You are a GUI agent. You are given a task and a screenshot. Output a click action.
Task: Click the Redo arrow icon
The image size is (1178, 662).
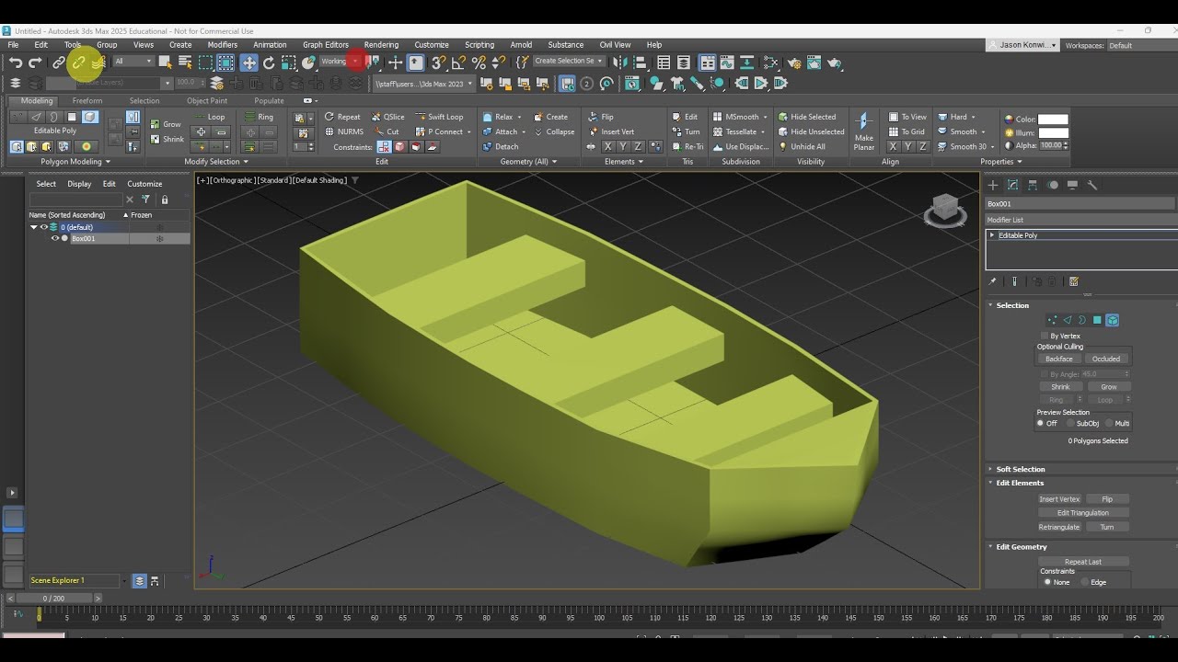pyautogui.click(x=35, y=63)
